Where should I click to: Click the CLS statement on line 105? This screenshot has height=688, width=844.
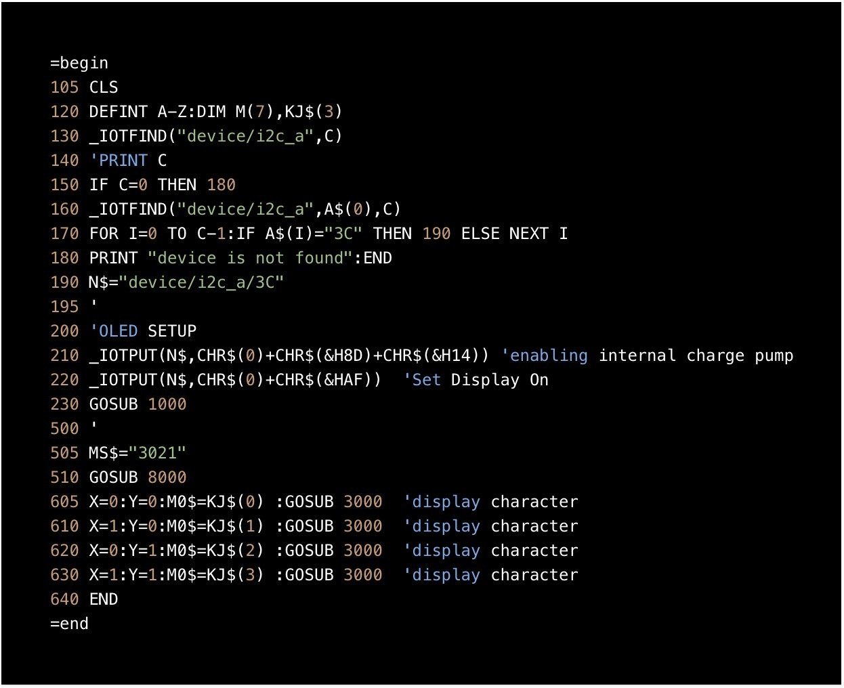point(103,87)
